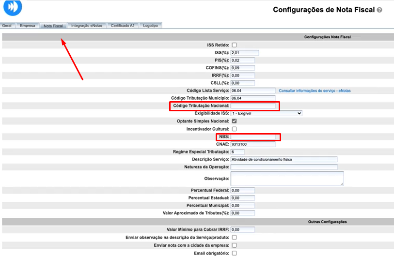Click the Código Tributação Nacional field
The image size is (394, 256).
coord(252,105)
